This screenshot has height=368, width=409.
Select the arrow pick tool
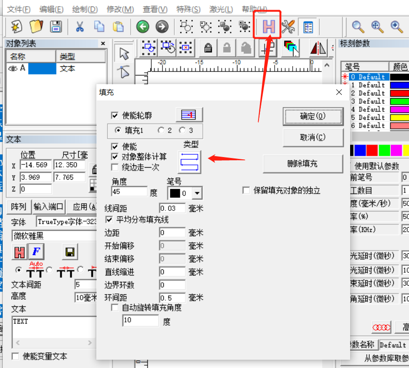pyautogui.click(x=124, y=53)
